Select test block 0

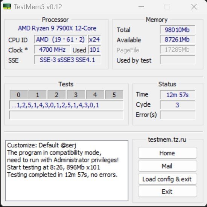18,95
